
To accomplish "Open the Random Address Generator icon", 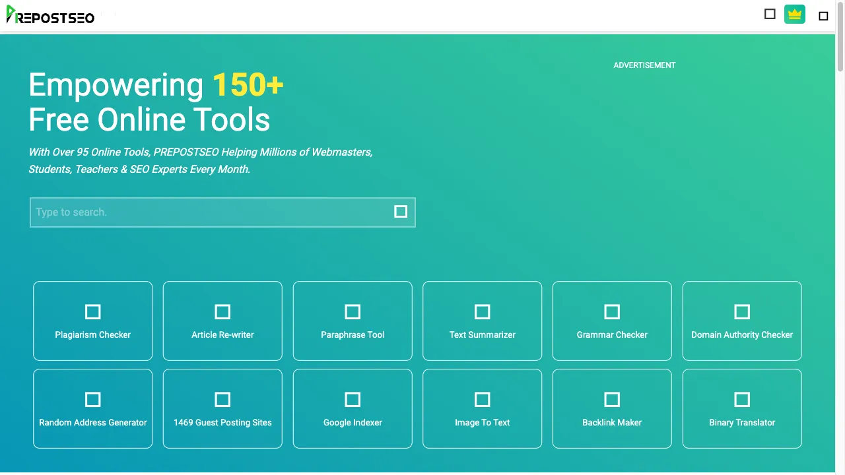I will point(93,399).
